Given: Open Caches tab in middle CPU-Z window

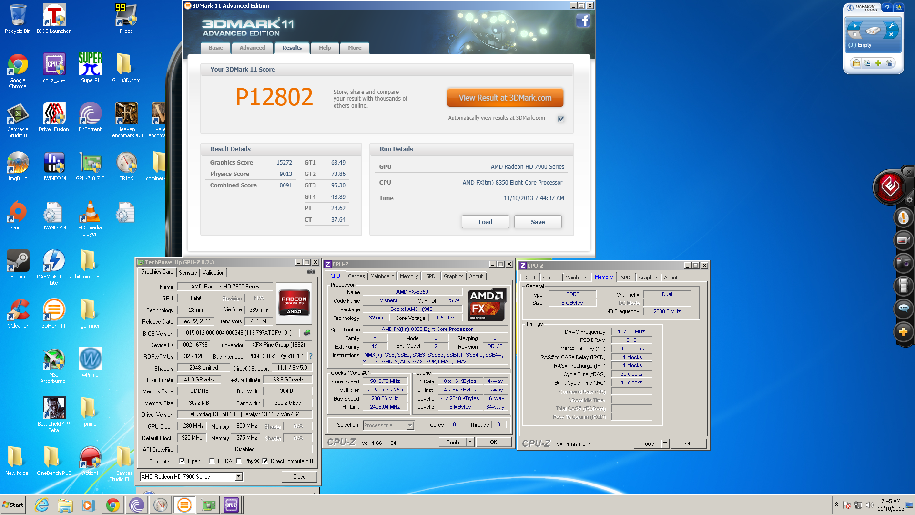Looking at the screenshot, I should (356, 276).
